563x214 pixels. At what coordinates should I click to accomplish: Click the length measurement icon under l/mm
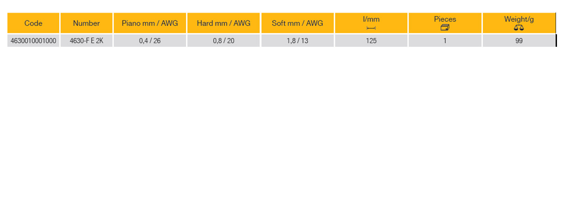pyautogui.click(x=371, y=28)
